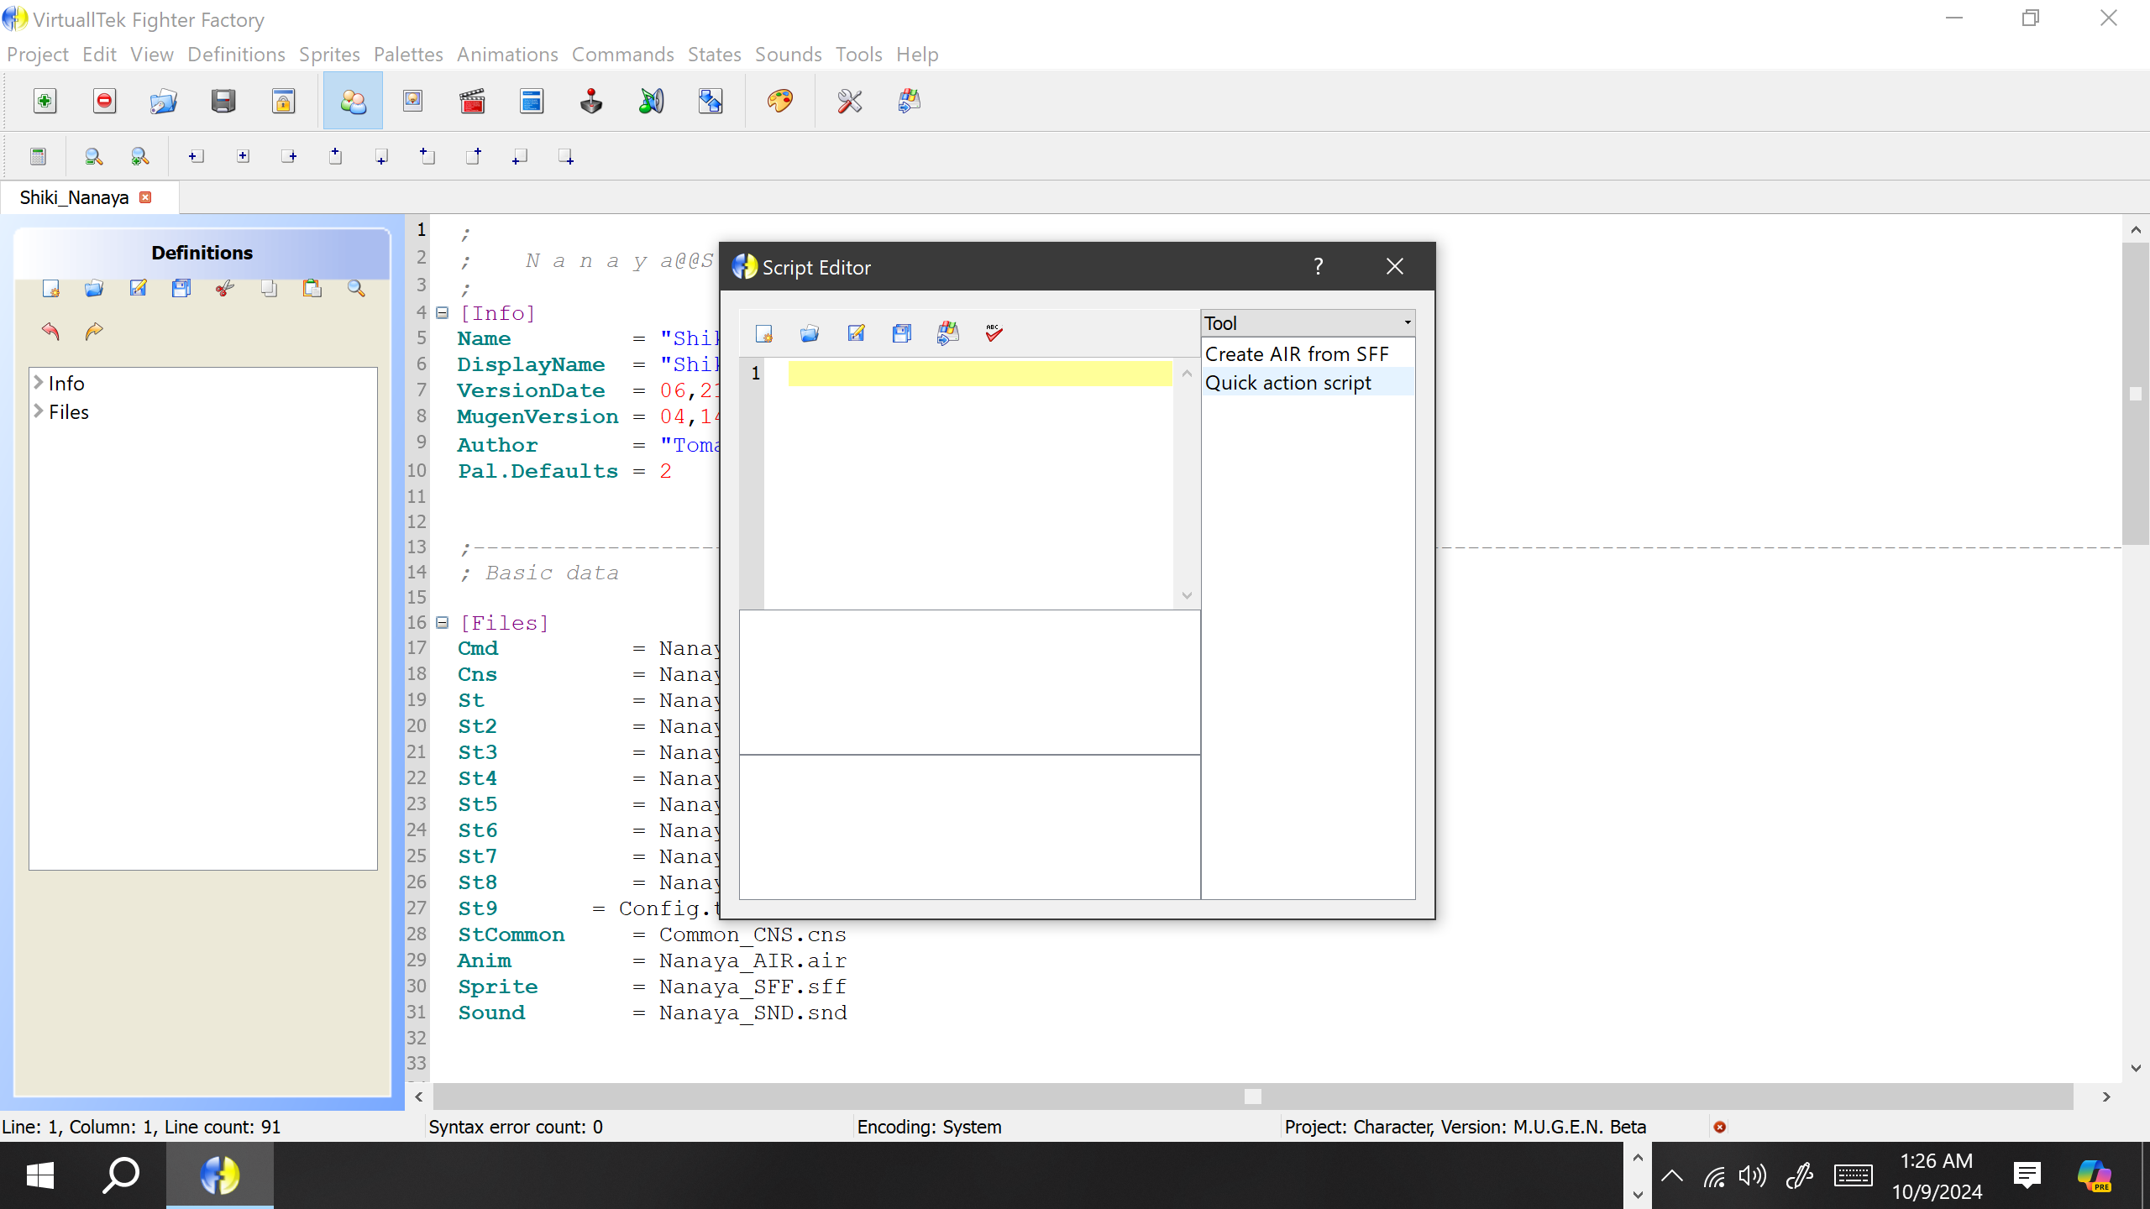Image resolution: width=2150 pixels, height=1209 pixels.
Task: Click the check script icon in Script Editor
Action: point(994,333)
